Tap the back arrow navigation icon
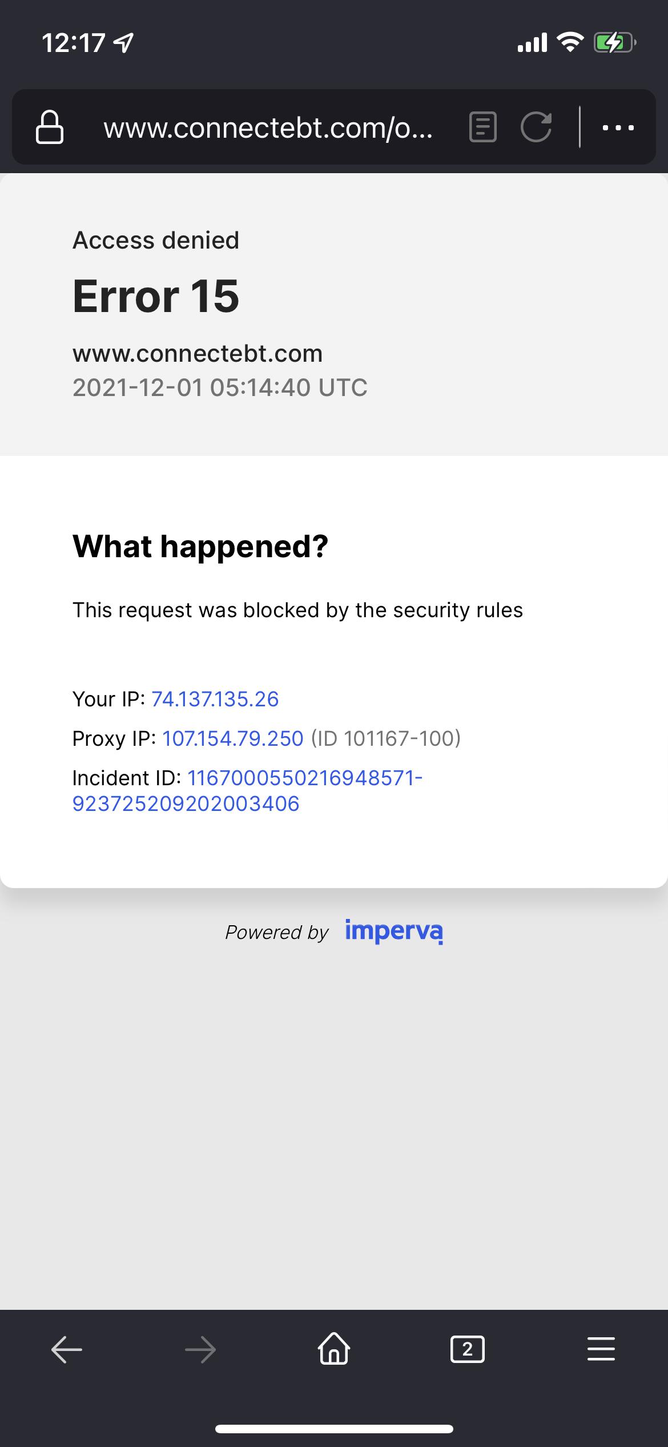Viewport: 668px width, 1447px height. [x=67, y=1350]
